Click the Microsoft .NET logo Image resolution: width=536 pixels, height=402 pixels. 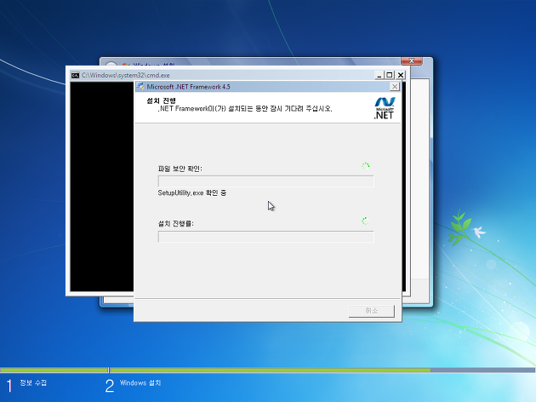(385, 108)
